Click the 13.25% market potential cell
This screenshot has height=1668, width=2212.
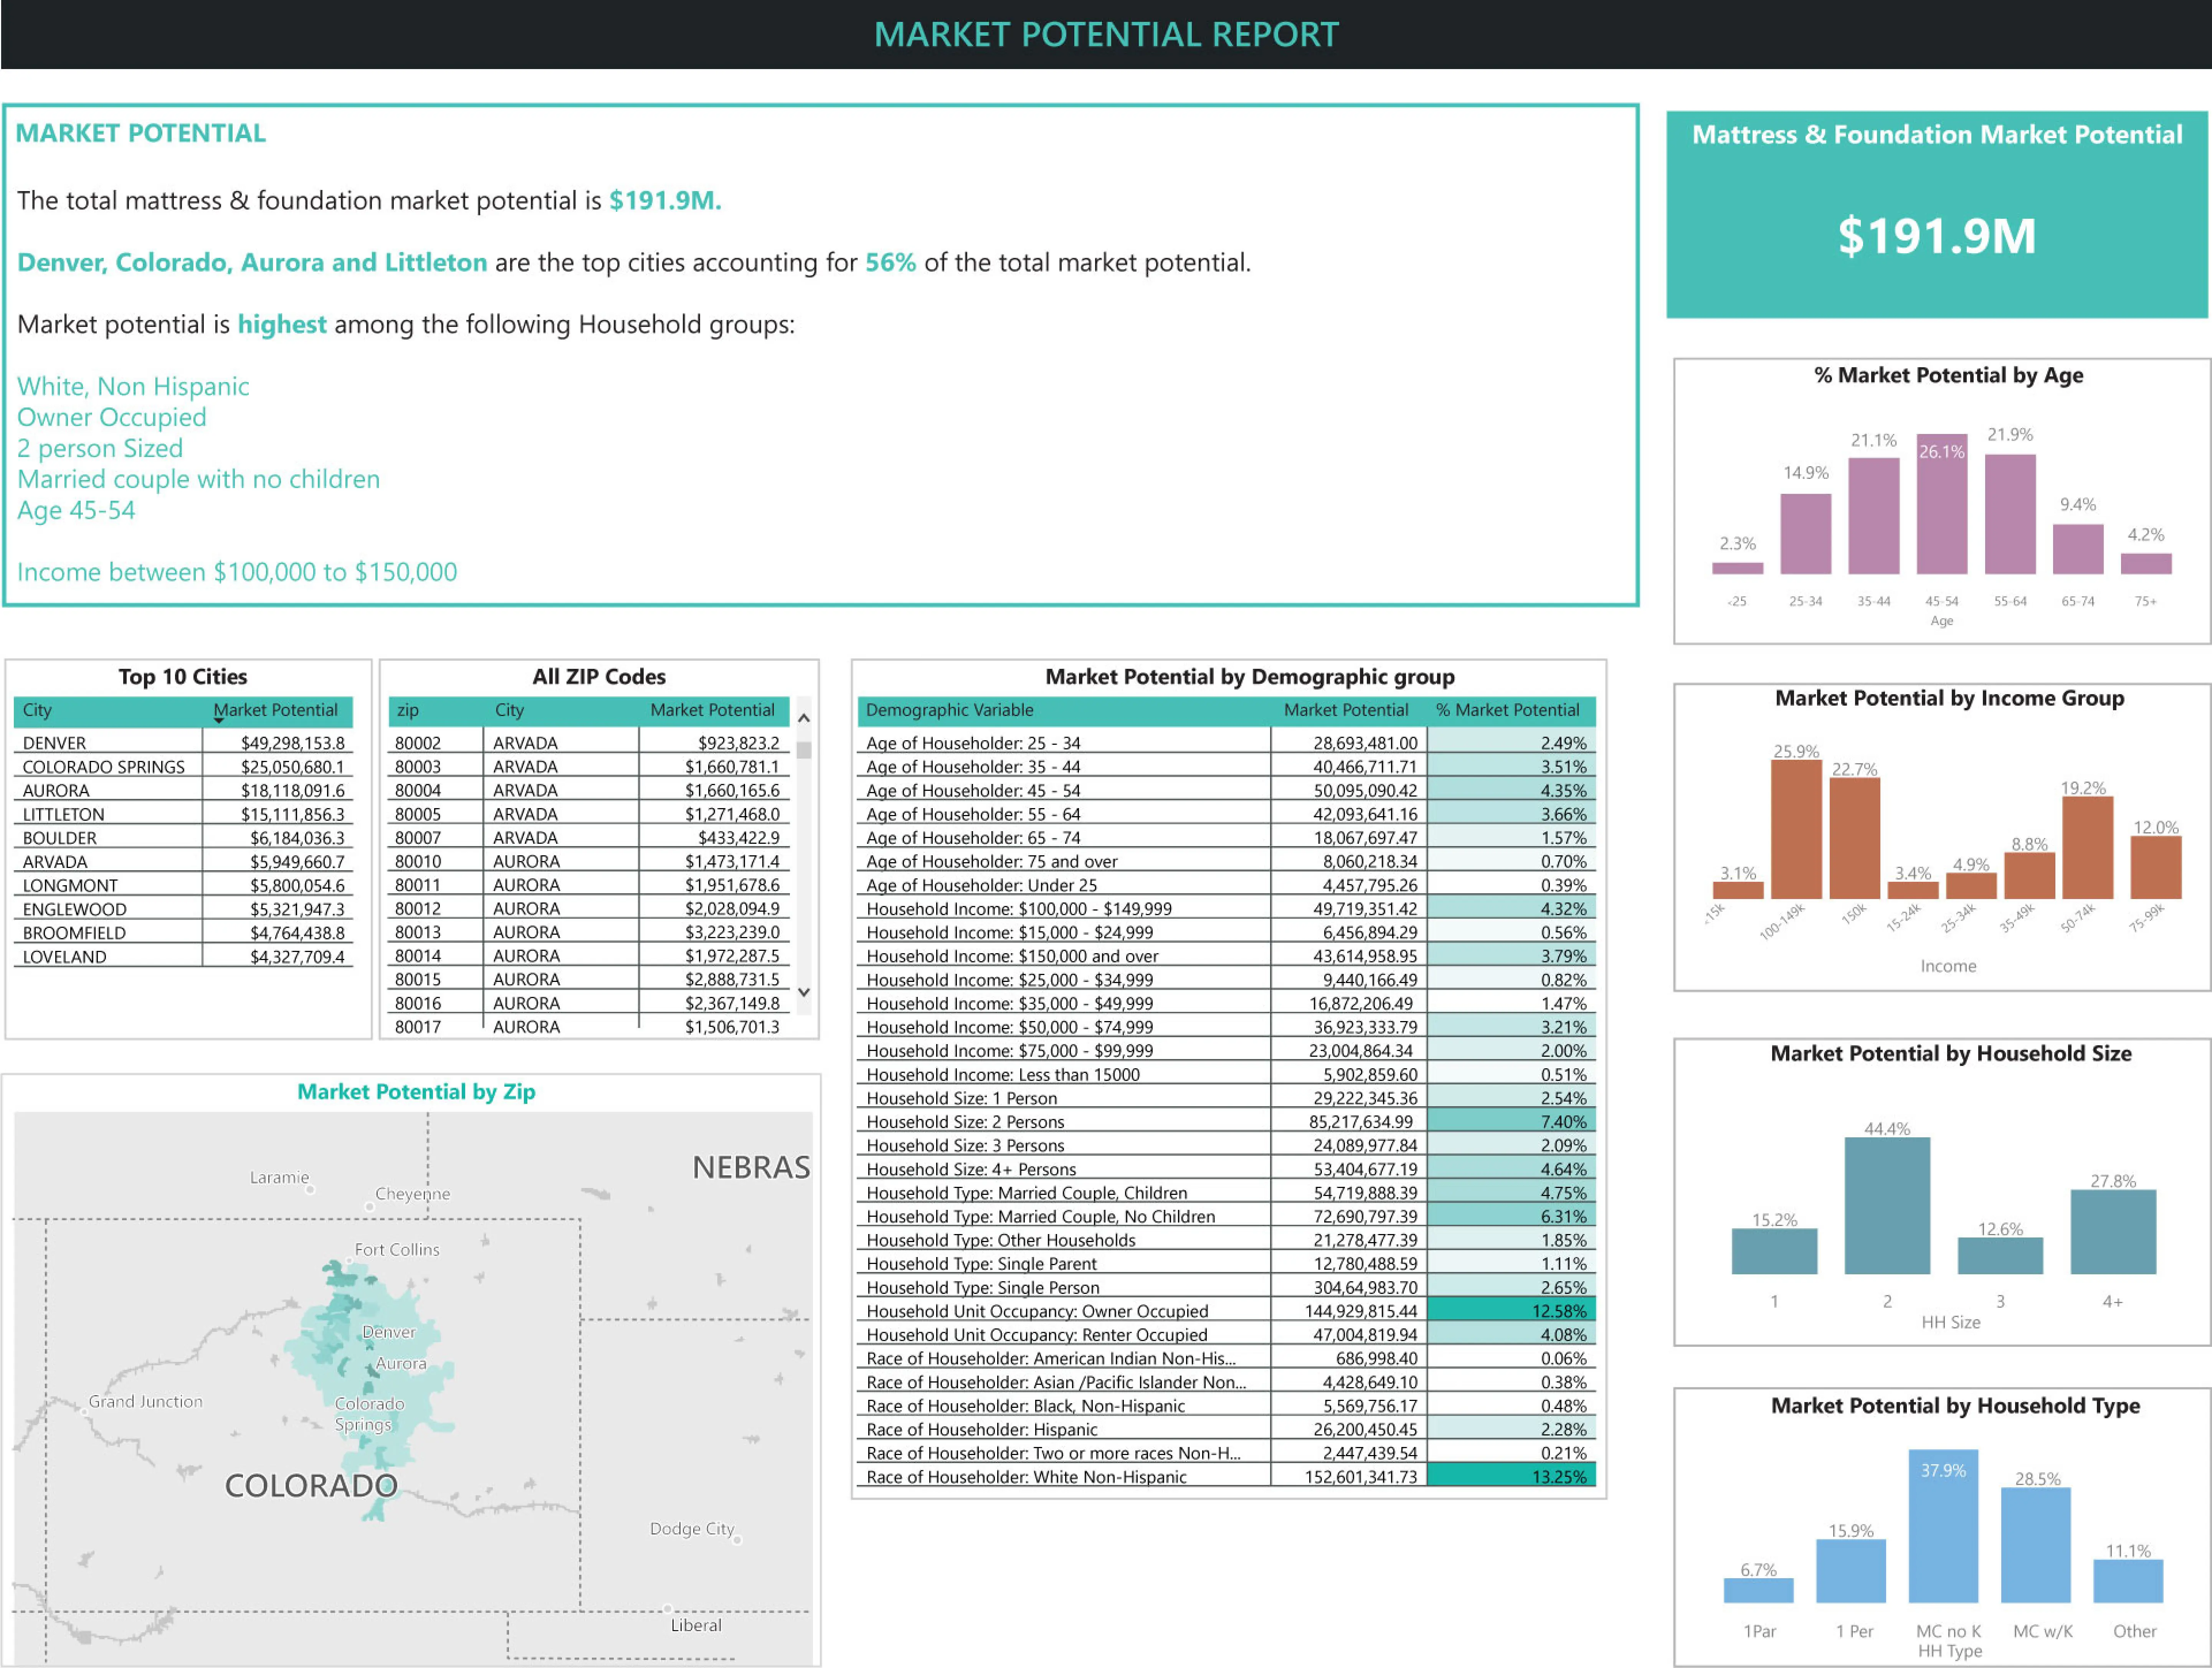[1511, 1477]
